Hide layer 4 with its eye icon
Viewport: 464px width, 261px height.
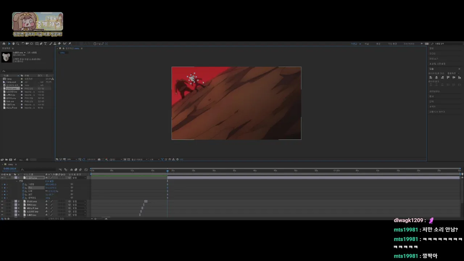click(x=2, y=208)
